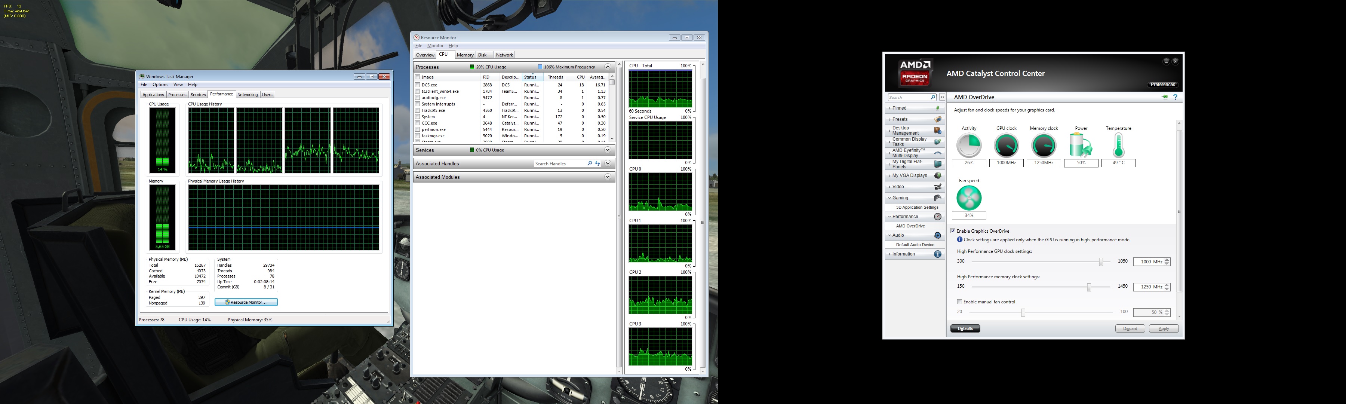Click the Audio speaker icon in sidebar

937,235
